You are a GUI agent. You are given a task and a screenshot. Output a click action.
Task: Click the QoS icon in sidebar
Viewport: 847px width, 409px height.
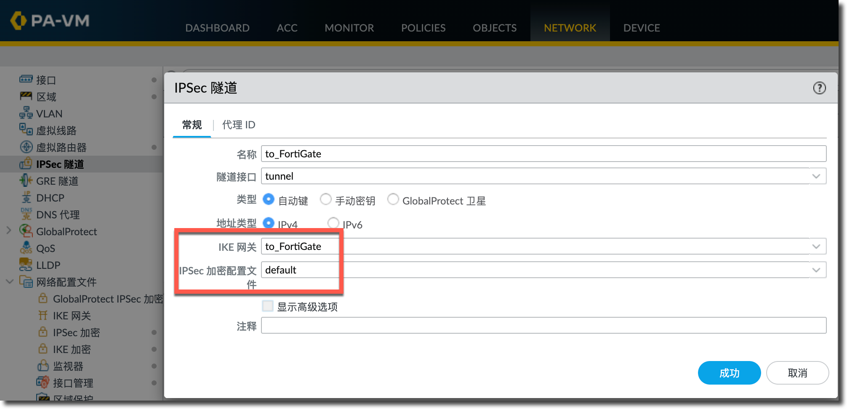point(26,248)
